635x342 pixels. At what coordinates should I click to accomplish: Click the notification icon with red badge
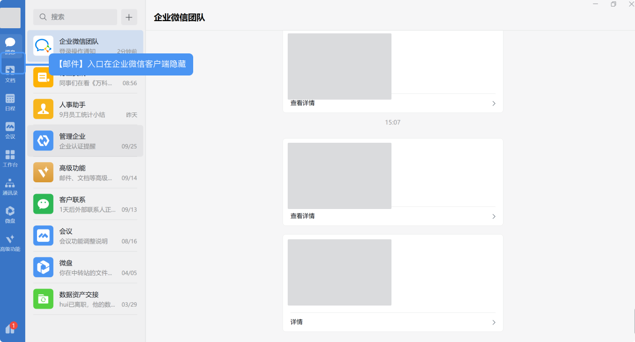10,328
